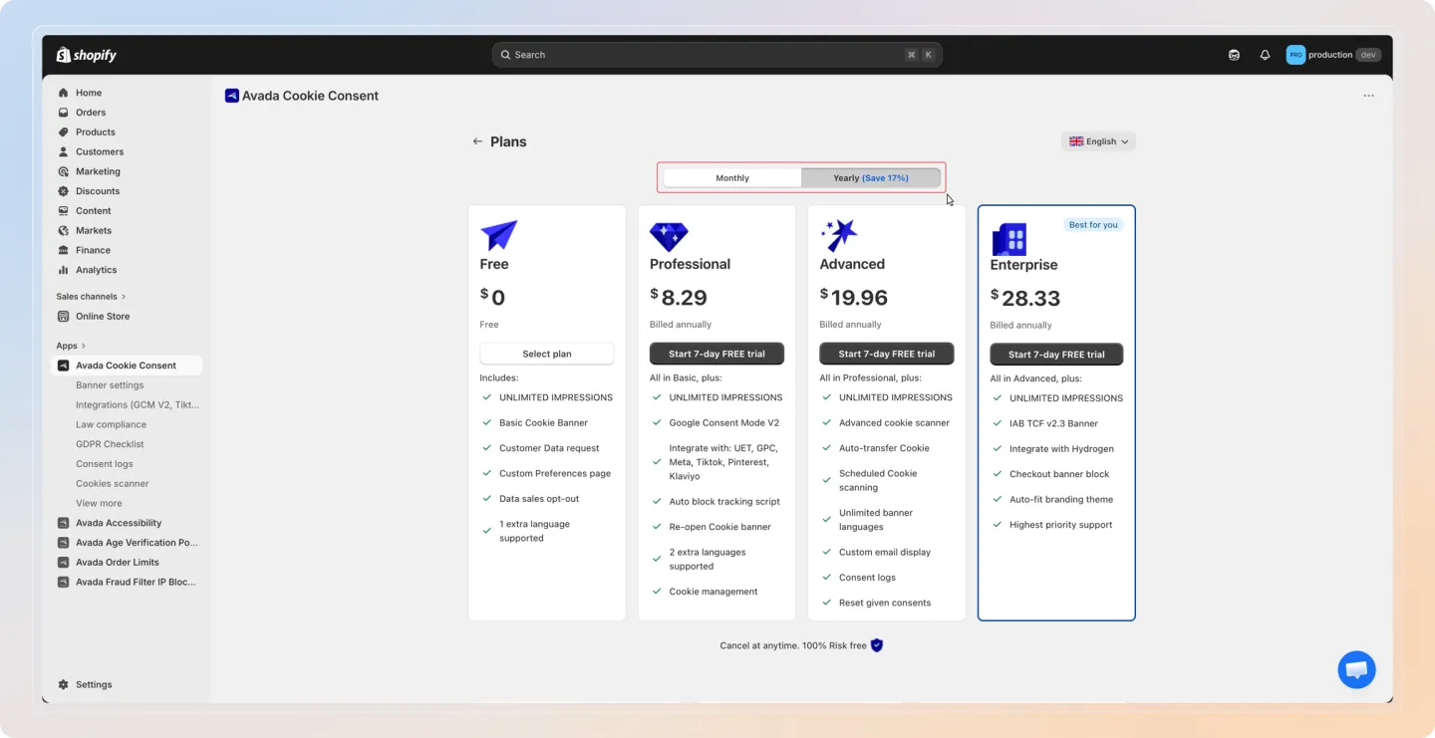
Task: Click "Cancel at anytime. 100% Risk free" text
Action: tap(793, 645)
